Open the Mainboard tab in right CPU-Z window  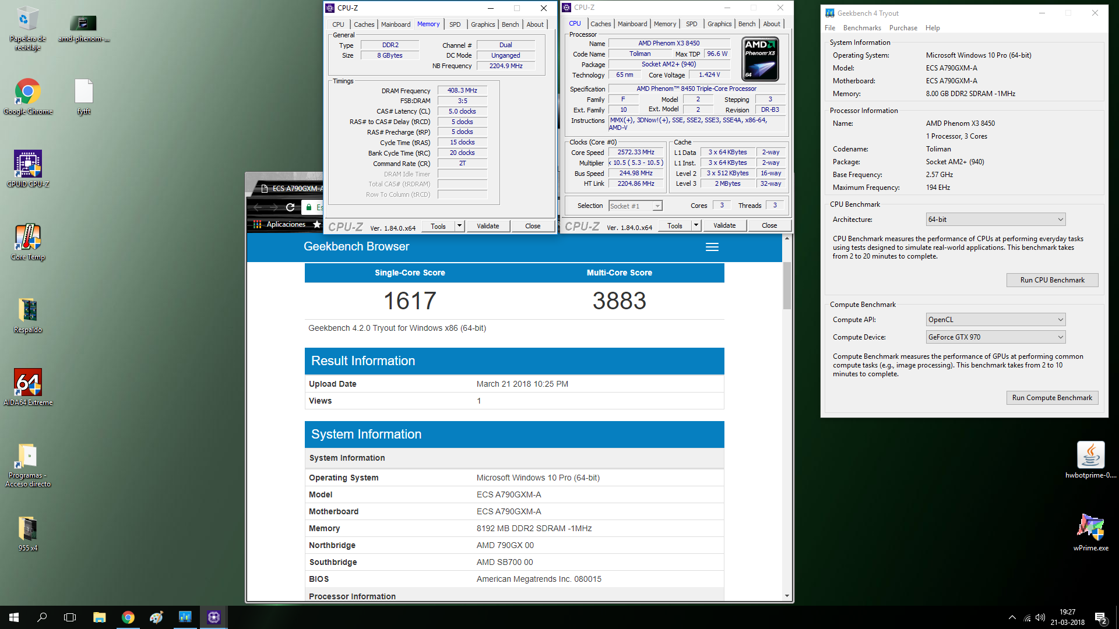pyautogui.click(x=632, y=24)
